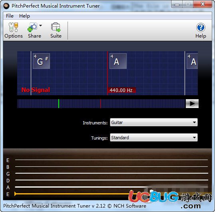The width and height of the screenshot is (215, 212).
Task: Open the Help menu
Action: coord(24,16)
